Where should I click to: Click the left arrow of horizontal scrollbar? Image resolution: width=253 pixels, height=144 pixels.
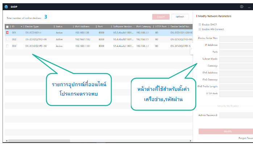[7, 141]
